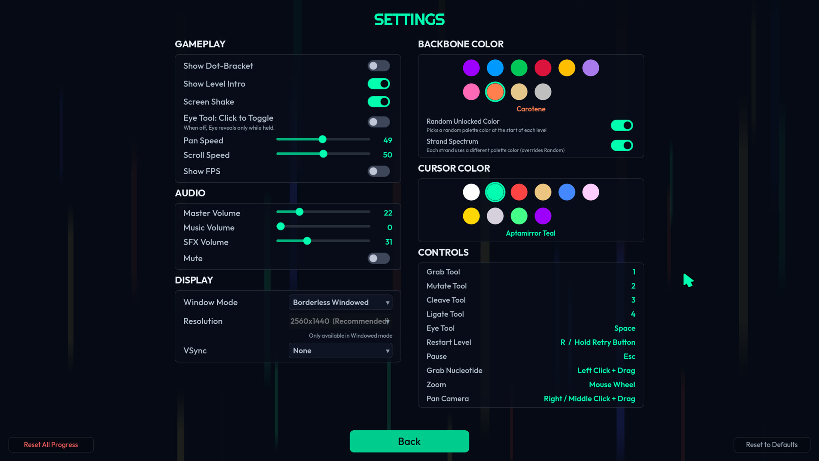The height and width of the screenshot is (461, 819).
Task: Select the pink backbone color swatch
Action: (471, 92)
